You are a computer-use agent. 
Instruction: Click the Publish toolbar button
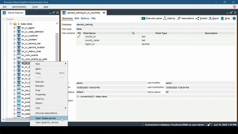click(202, 18)
